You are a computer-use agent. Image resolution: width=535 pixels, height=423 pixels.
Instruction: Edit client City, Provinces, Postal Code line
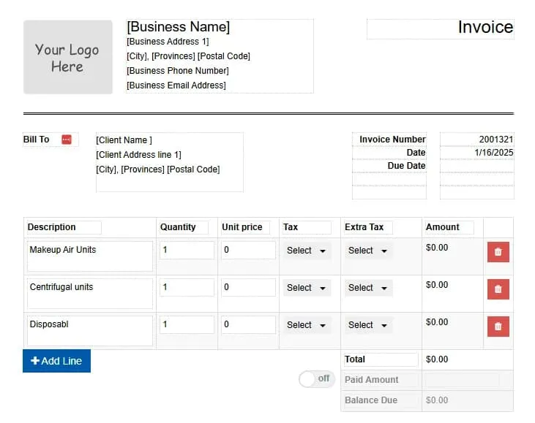157,169
